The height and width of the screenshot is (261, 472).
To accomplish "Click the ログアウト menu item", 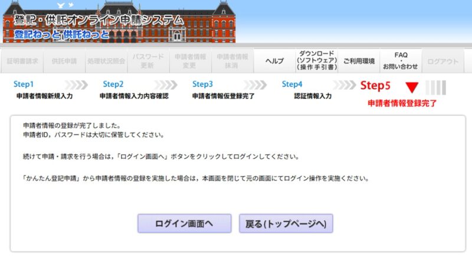I will (x=442, y=61).
